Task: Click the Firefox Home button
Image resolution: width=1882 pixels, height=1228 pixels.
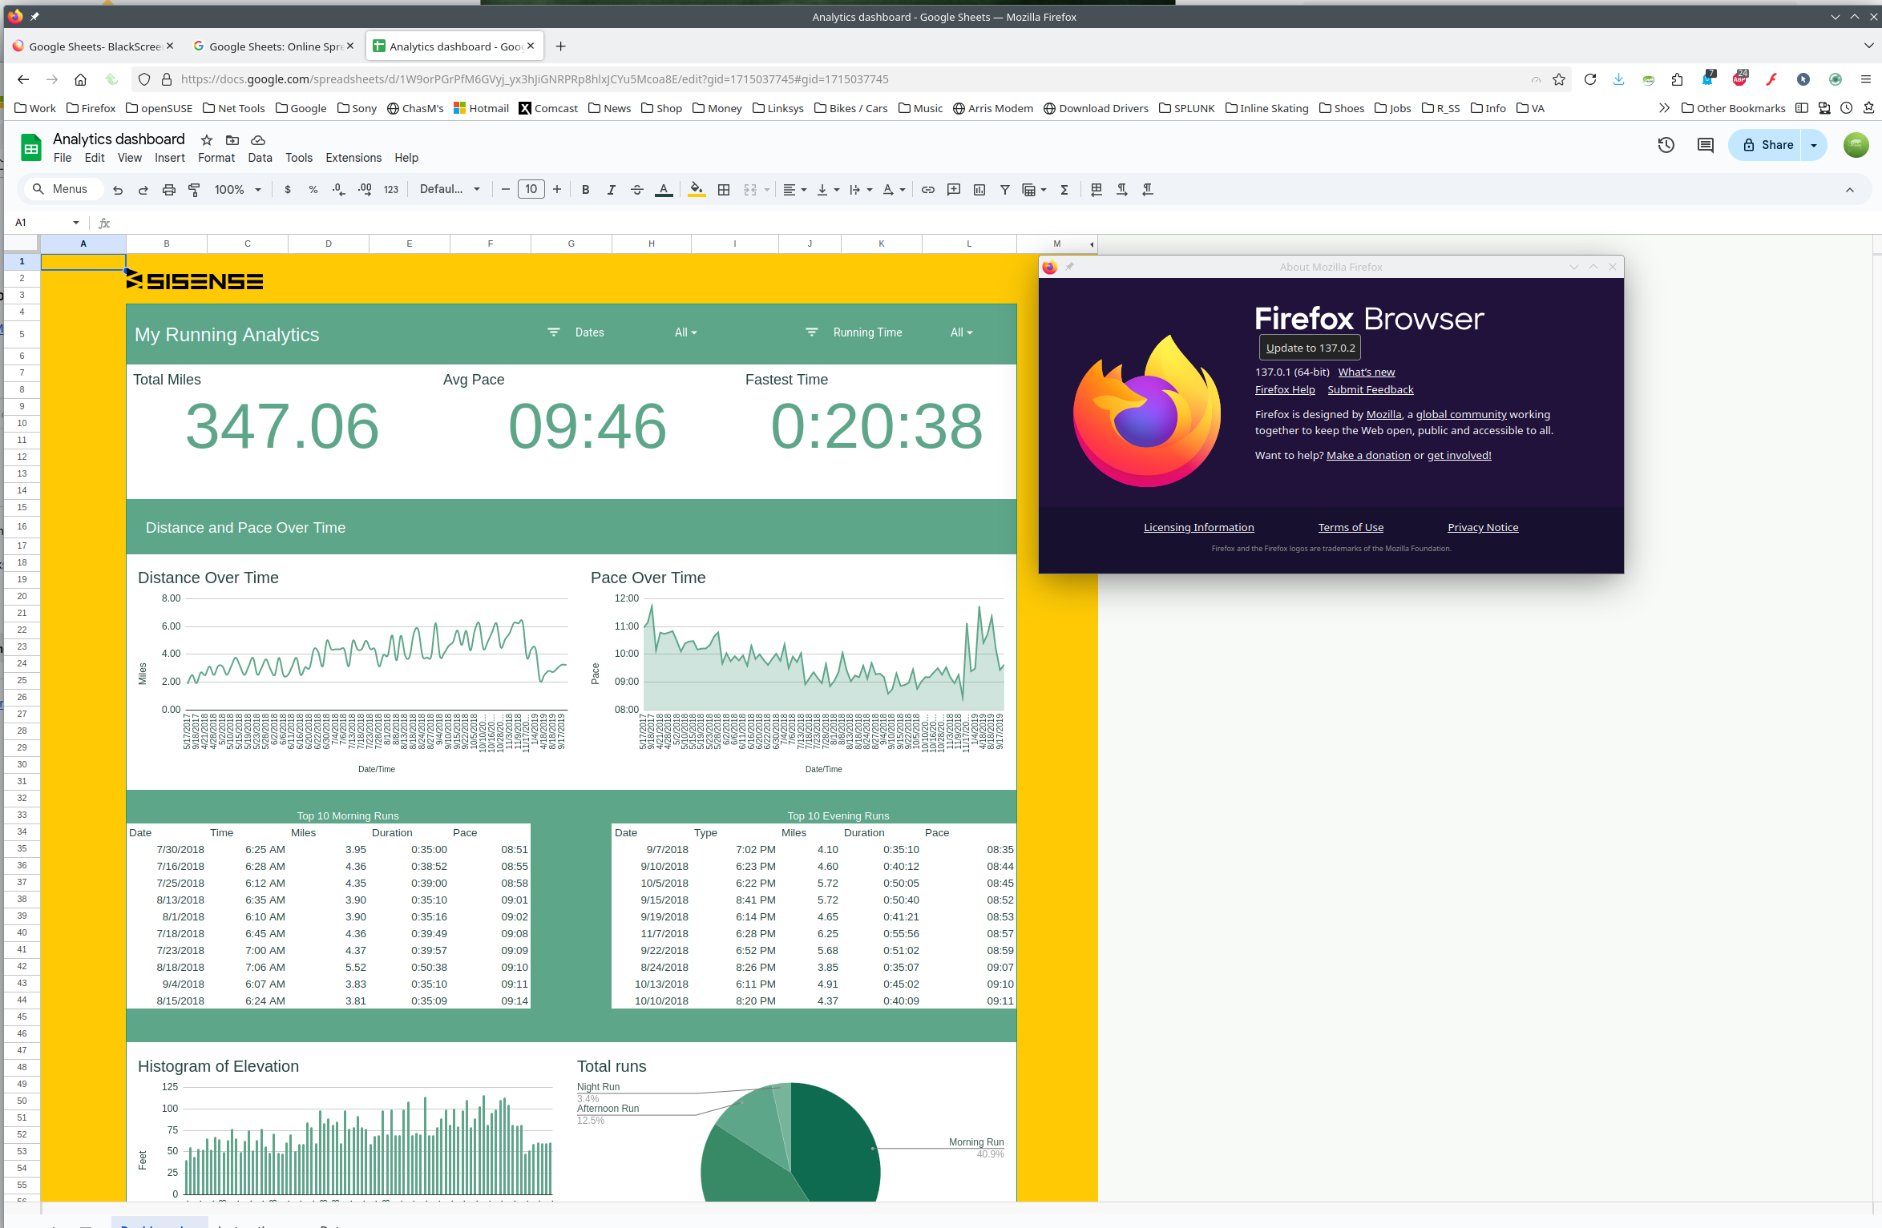Action: coord(80,79)
